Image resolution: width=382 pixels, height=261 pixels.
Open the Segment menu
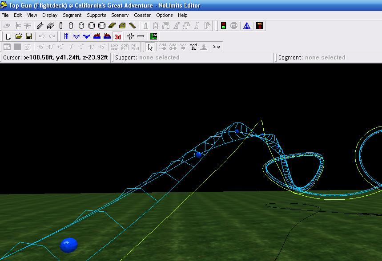tap(72, 15)
